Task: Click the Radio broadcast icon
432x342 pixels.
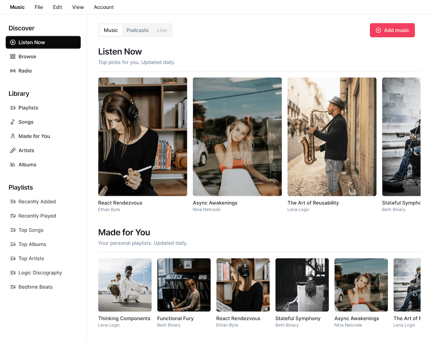Action: [13, 71]
